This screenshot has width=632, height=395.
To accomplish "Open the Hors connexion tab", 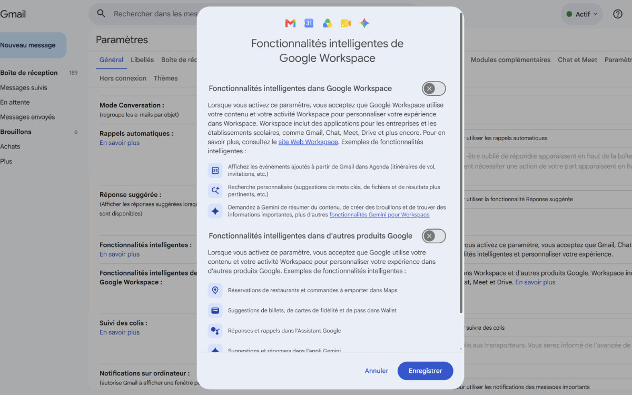I will pyautogui.click(x=123, y=78).
